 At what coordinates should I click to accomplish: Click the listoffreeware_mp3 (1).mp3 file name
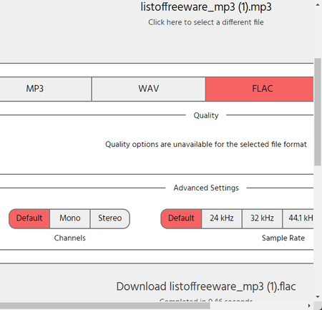click(206, 6)
